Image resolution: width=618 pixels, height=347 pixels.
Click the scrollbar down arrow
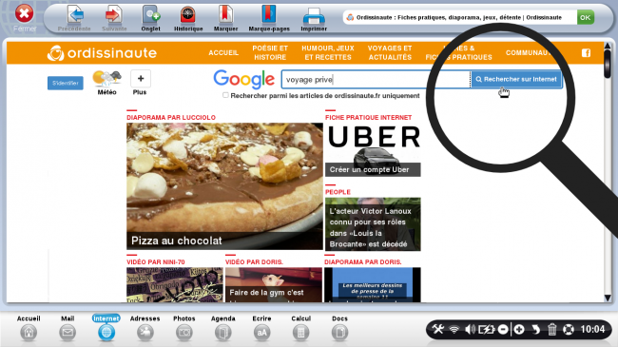608,298
